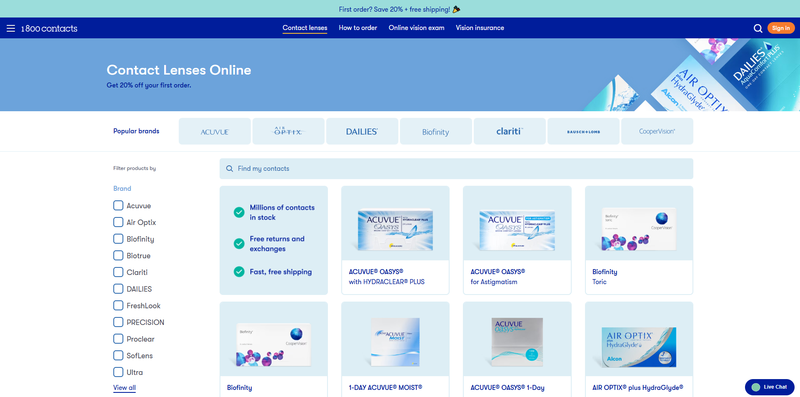Image resolution: width=800 pixels, height=397 pixels.
Task: Open the hamburger menu icon
Action: pos(11,28)
